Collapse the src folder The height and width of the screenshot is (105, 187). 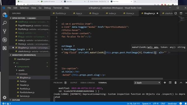pos(17,63)
